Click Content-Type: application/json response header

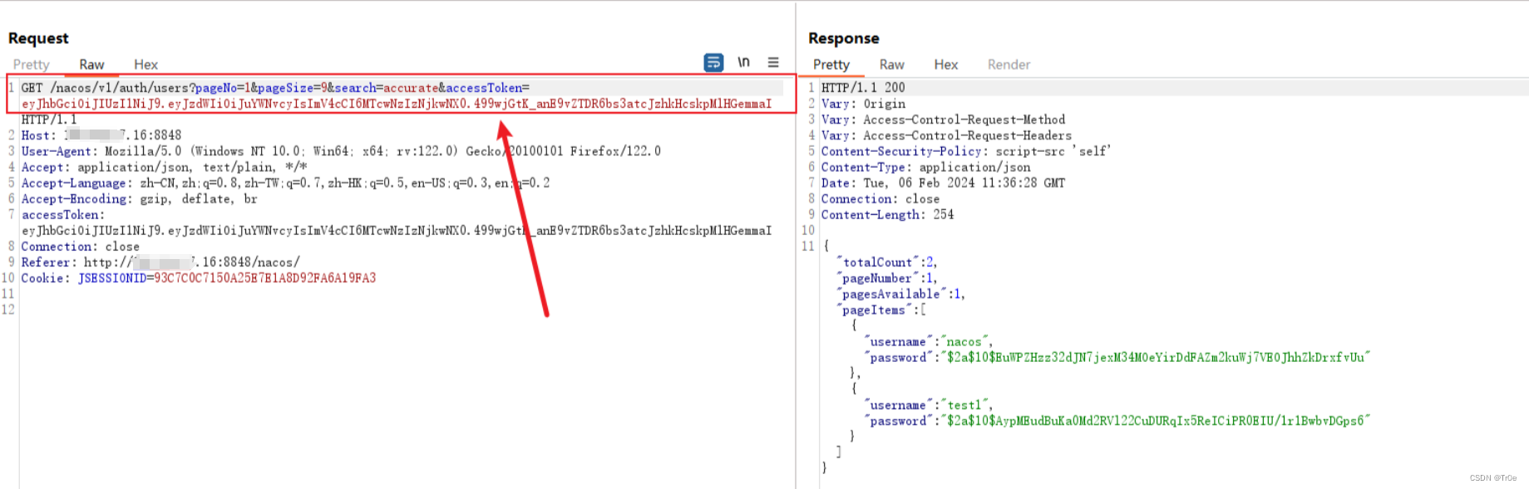[x=925, y=167]
